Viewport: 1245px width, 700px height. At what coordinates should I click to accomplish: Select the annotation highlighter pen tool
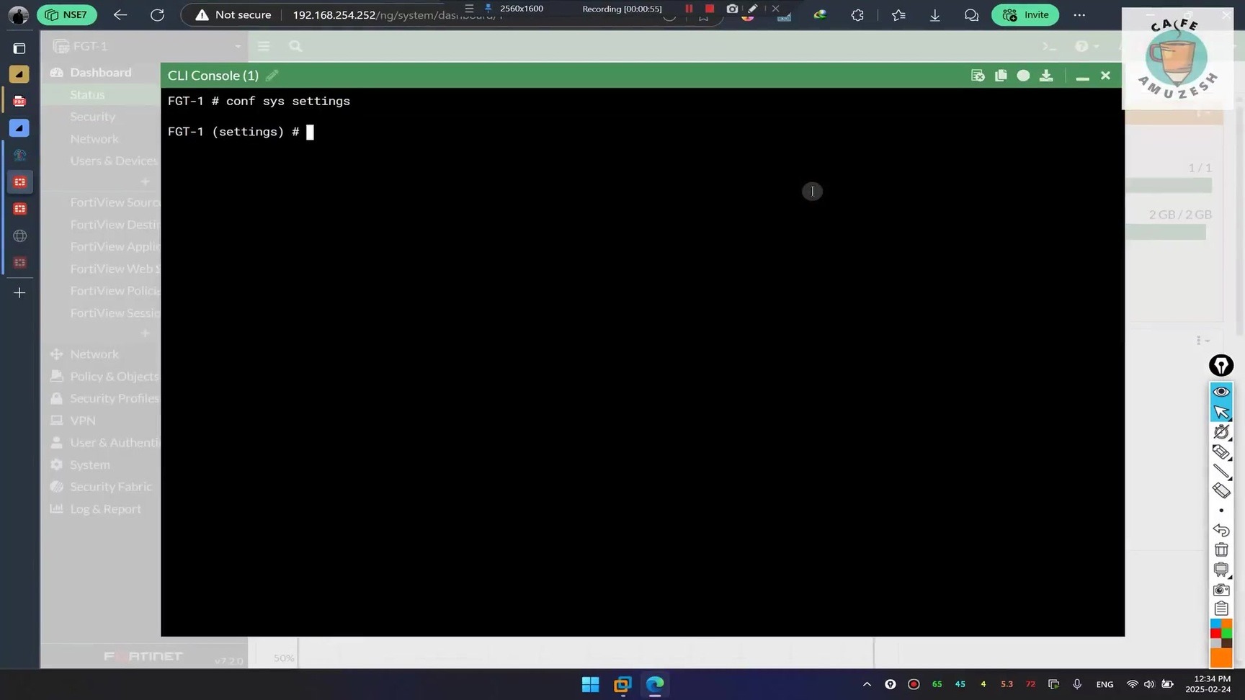pos(1221,452)
